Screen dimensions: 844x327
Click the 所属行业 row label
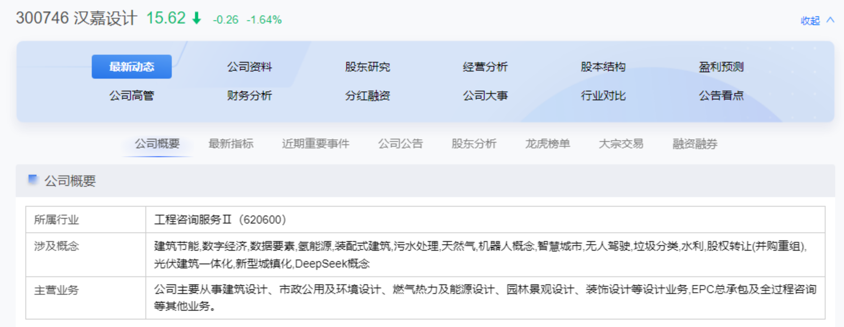tap(57, 219)
